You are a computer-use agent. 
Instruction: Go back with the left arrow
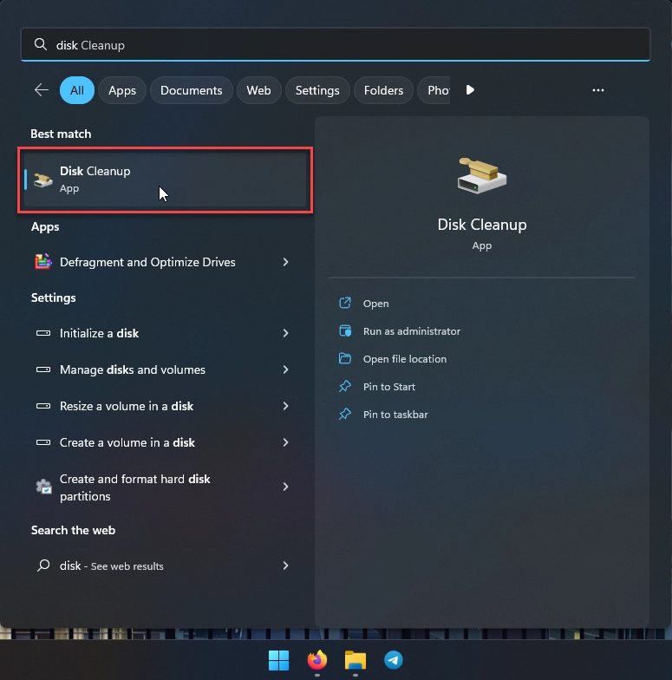(x=42, y=90)
